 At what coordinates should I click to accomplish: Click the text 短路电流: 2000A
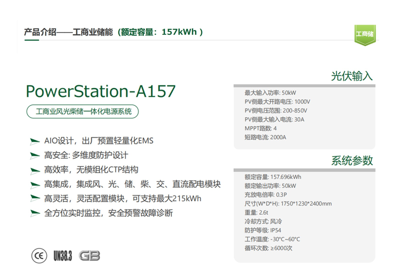click(265, 137)
